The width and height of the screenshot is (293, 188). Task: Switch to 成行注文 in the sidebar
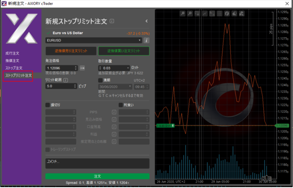[12, 53]
